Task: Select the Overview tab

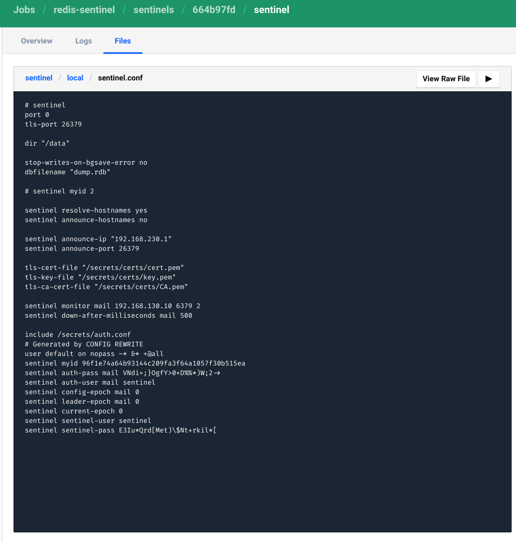Action: tap(36, 41)
